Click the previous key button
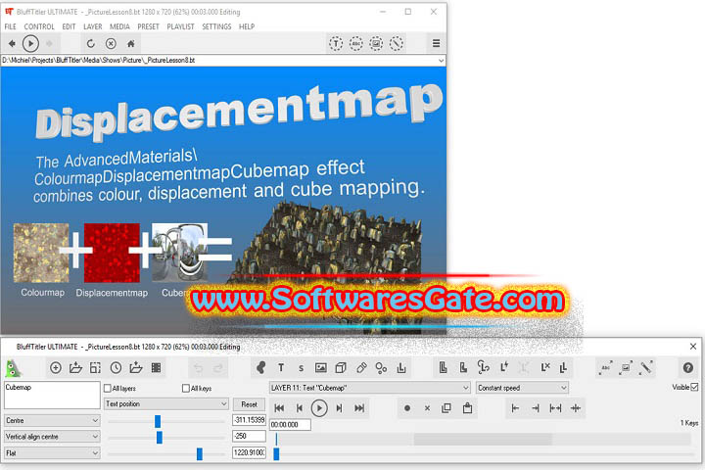This screenshot has height=470, width=705. (x=299, y=408)
